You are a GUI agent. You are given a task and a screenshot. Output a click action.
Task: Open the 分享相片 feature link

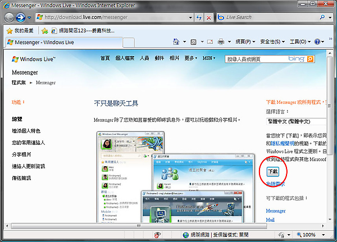21,154
